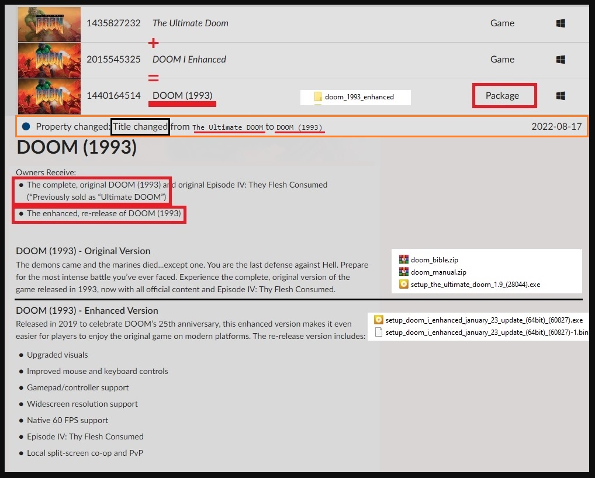Select product ID 1440164514
The height and width of the screenshot is (478, 595).
[x=113, y=95]
